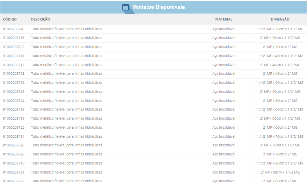307x185 pixels.
Task: Click Aço Inoxidável in row 91000203714
Action: point(224,137)
